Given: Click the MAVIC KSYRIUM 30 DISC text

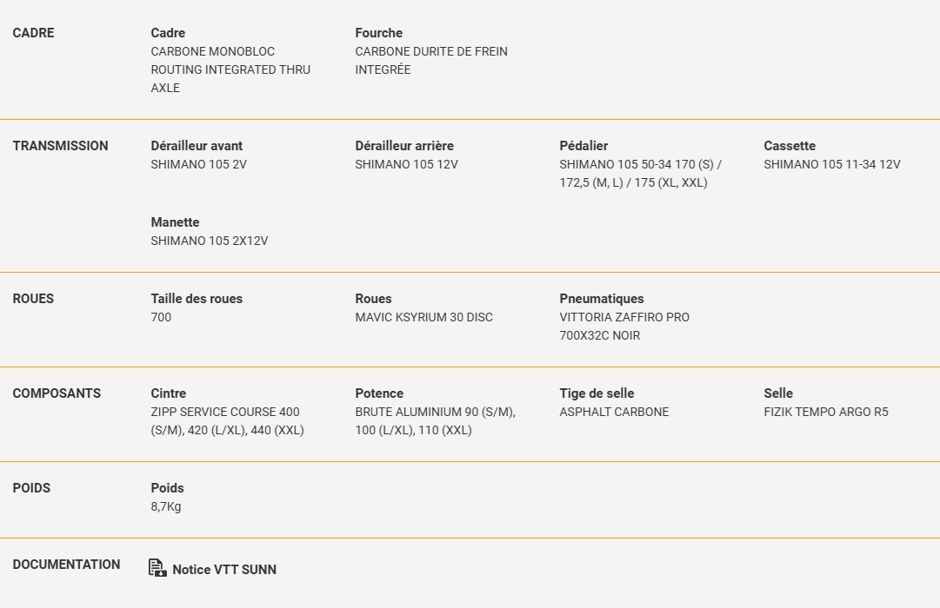Looking at the screenshot, I should click(423, 318).
